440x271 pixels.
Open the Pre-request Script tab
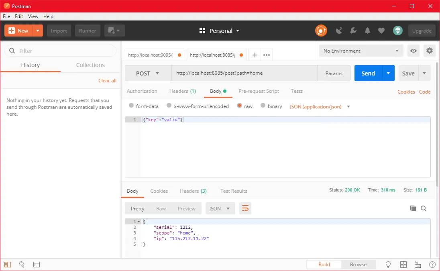[x=259, y=91]
